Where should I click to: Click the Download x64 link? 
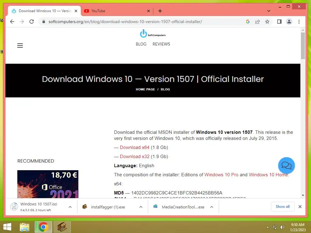point(135,147)
